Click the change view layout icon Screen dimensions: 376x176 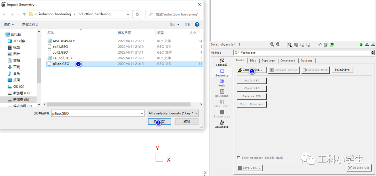point(172,24)
